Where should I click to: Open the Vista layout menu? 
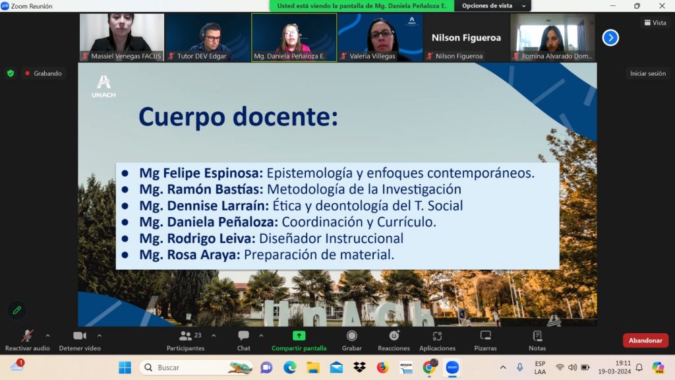point(655,22)
